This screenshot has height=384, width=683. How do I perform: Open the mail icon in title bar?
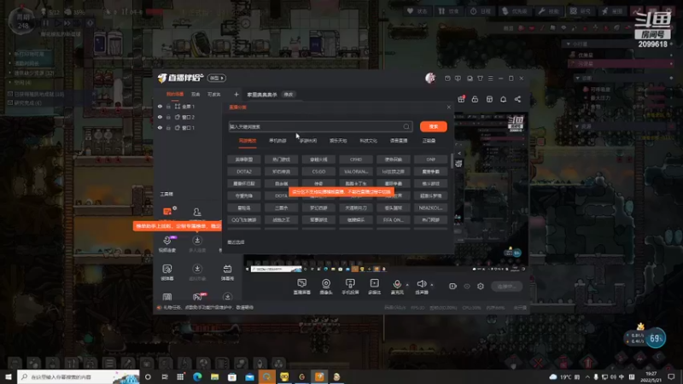pyautogui.click(x=447, y=79)
